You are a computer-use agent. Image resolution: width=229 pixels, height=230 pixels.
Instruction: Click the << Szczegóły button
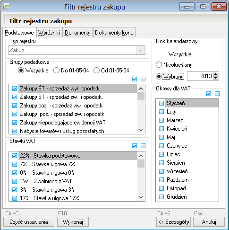pos(174,222)
